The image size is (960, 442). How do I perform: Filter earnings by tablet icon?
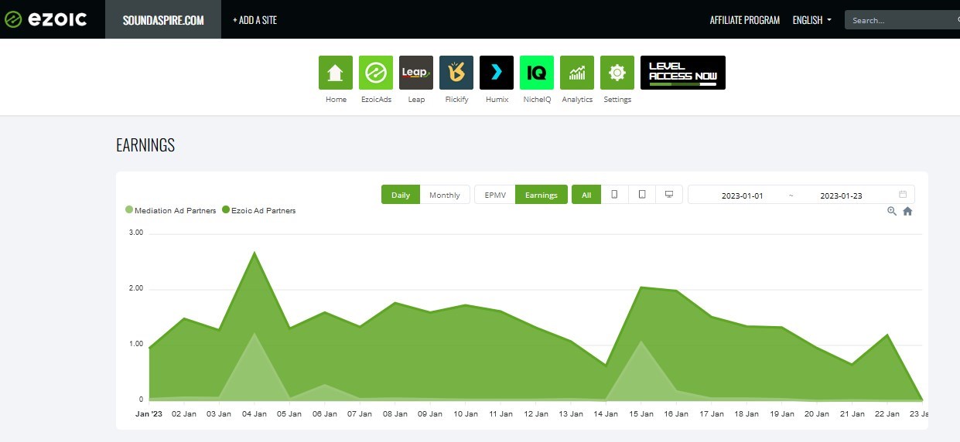click(642, 195)
